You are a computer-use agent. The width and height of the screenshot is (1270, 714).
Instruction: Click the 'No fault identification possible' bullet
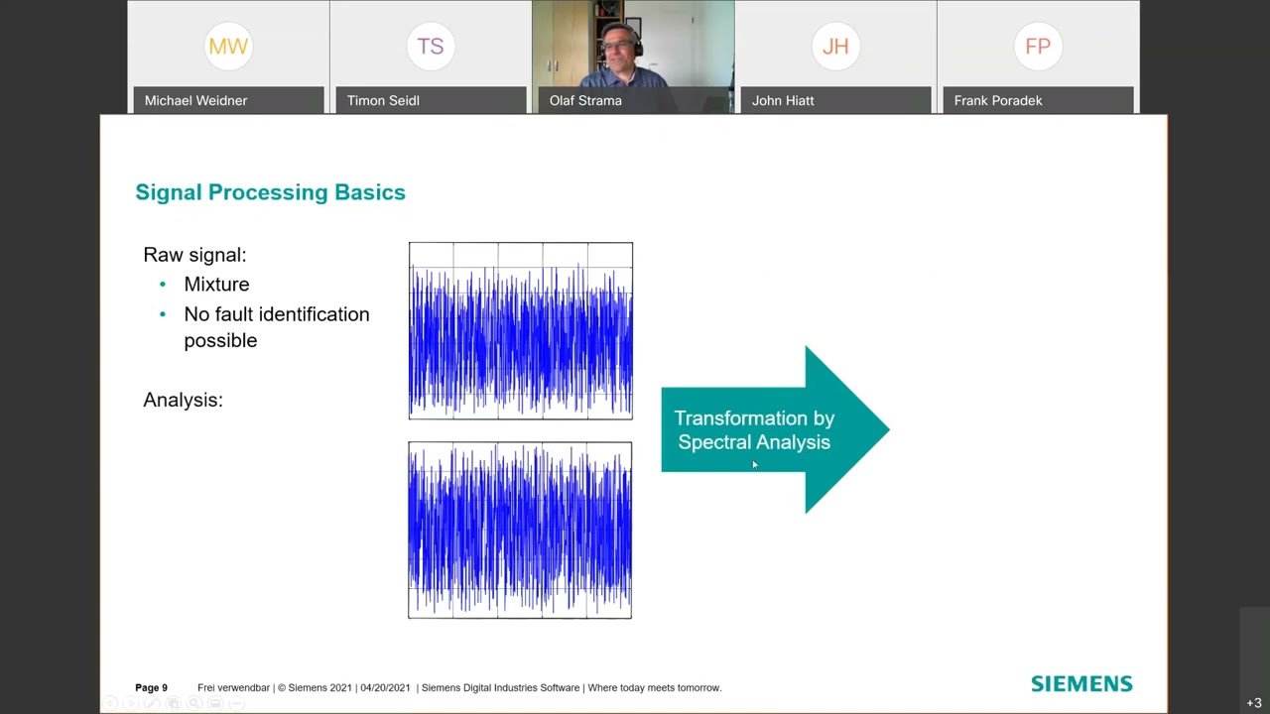click(276, 327)
